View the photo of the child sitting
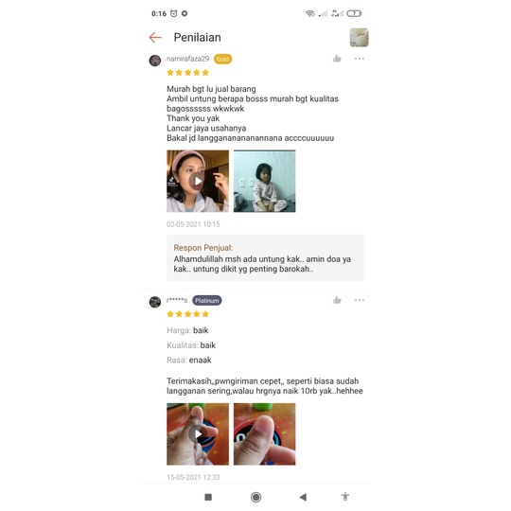The width and height of the screenshot is (511, 511). coord(264,181)
